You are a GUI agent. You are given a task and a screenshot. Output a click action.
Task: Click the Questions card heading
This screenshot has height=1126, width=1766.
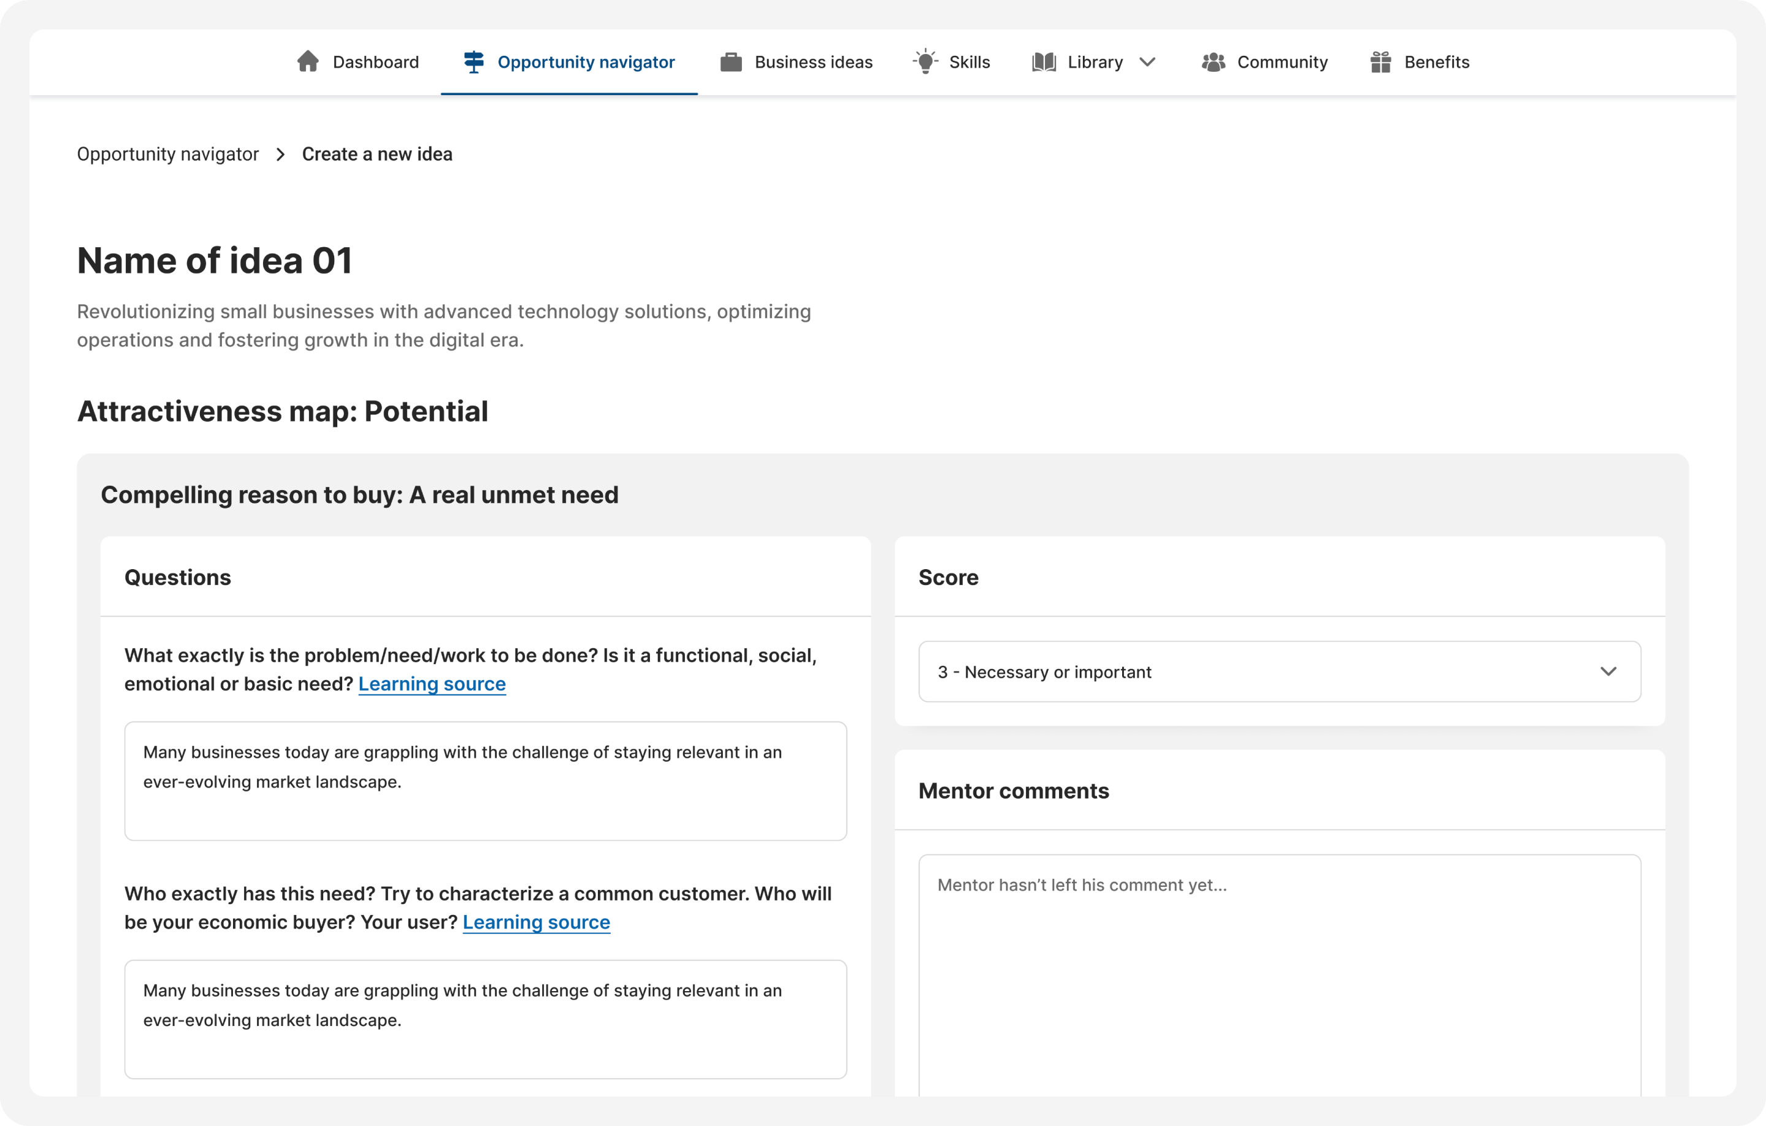pyautogui.click(x=177, y=577)
